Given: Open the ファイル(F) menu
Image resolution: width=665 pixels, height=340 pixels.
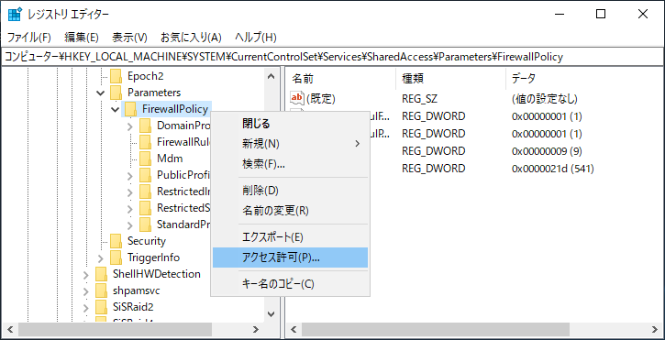Looking at the screenshot, I should [28, 38].
